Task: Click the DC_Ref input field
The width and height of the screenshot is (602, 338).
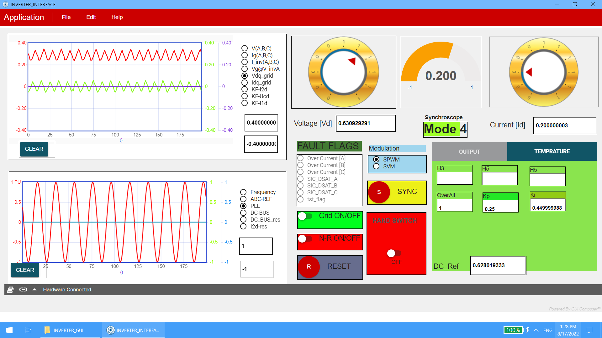Action: tap(498, 265)
